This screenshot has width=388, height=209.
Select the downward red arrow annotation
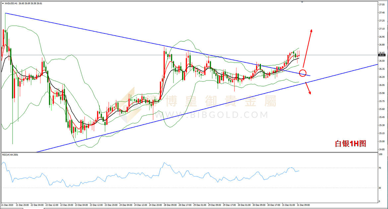click(x=308, y=88)
